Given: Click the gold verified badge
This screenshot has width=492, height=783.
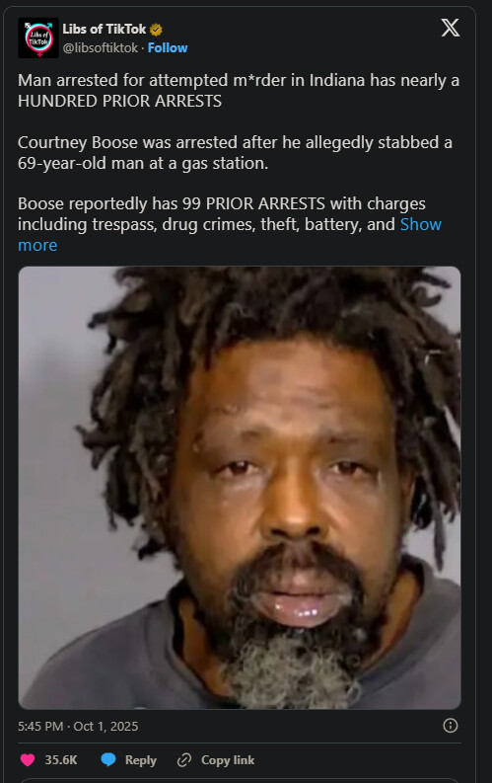Looking at the screenshot, I should pyautogui.click(x=156, y=30).
